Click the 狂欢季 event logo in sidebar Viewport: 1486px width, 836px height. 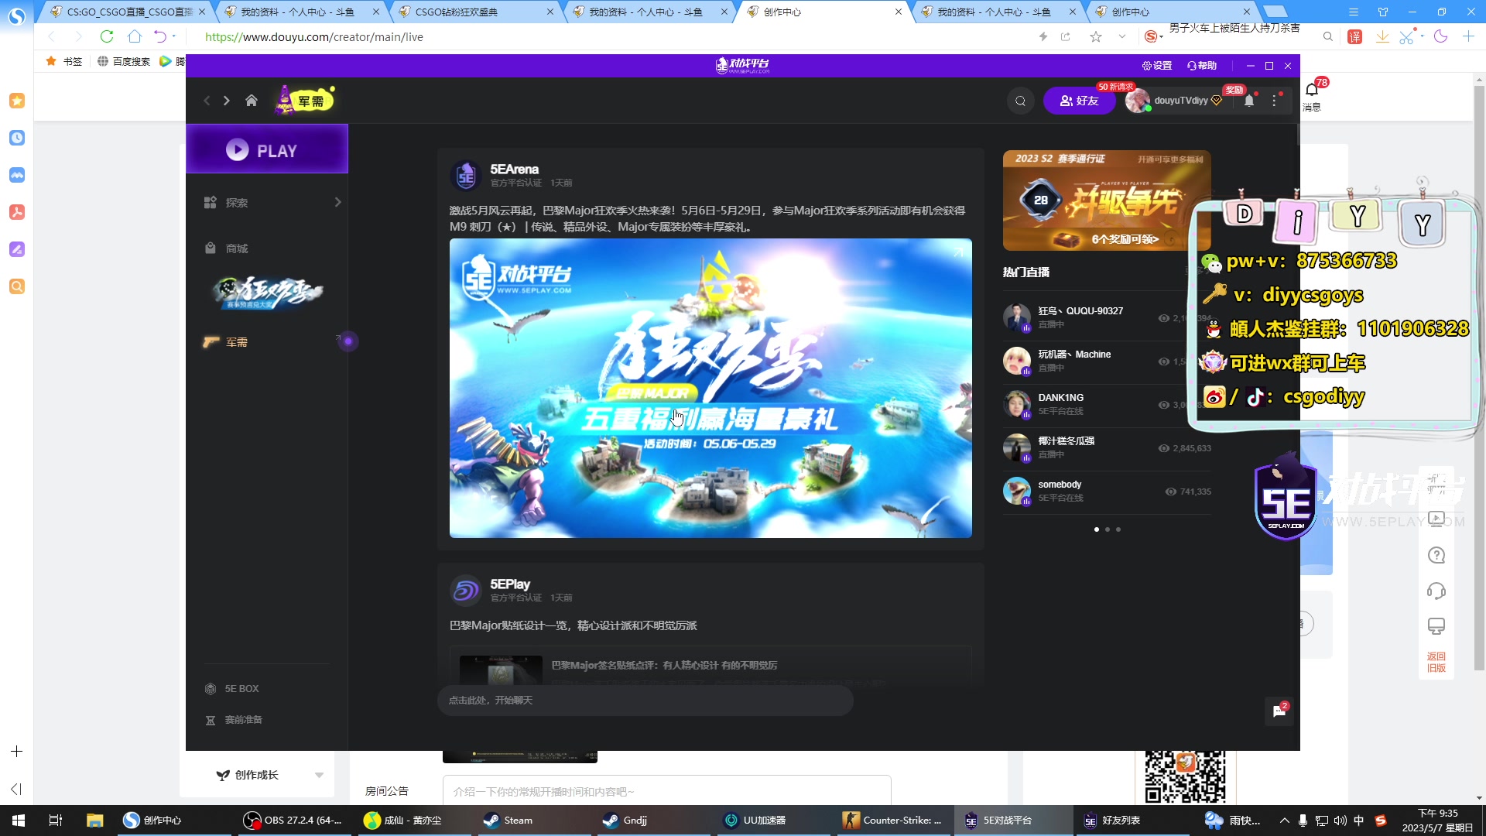pos(268,293)
